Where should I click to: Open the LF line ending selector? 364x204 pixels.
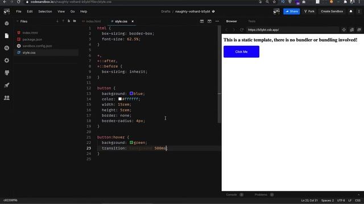point(350,200)
